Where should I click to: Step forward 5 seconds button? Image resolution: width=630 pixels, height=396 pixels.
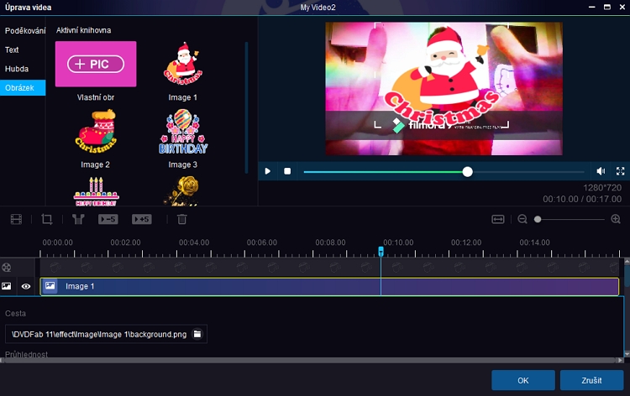click(142, 220)
